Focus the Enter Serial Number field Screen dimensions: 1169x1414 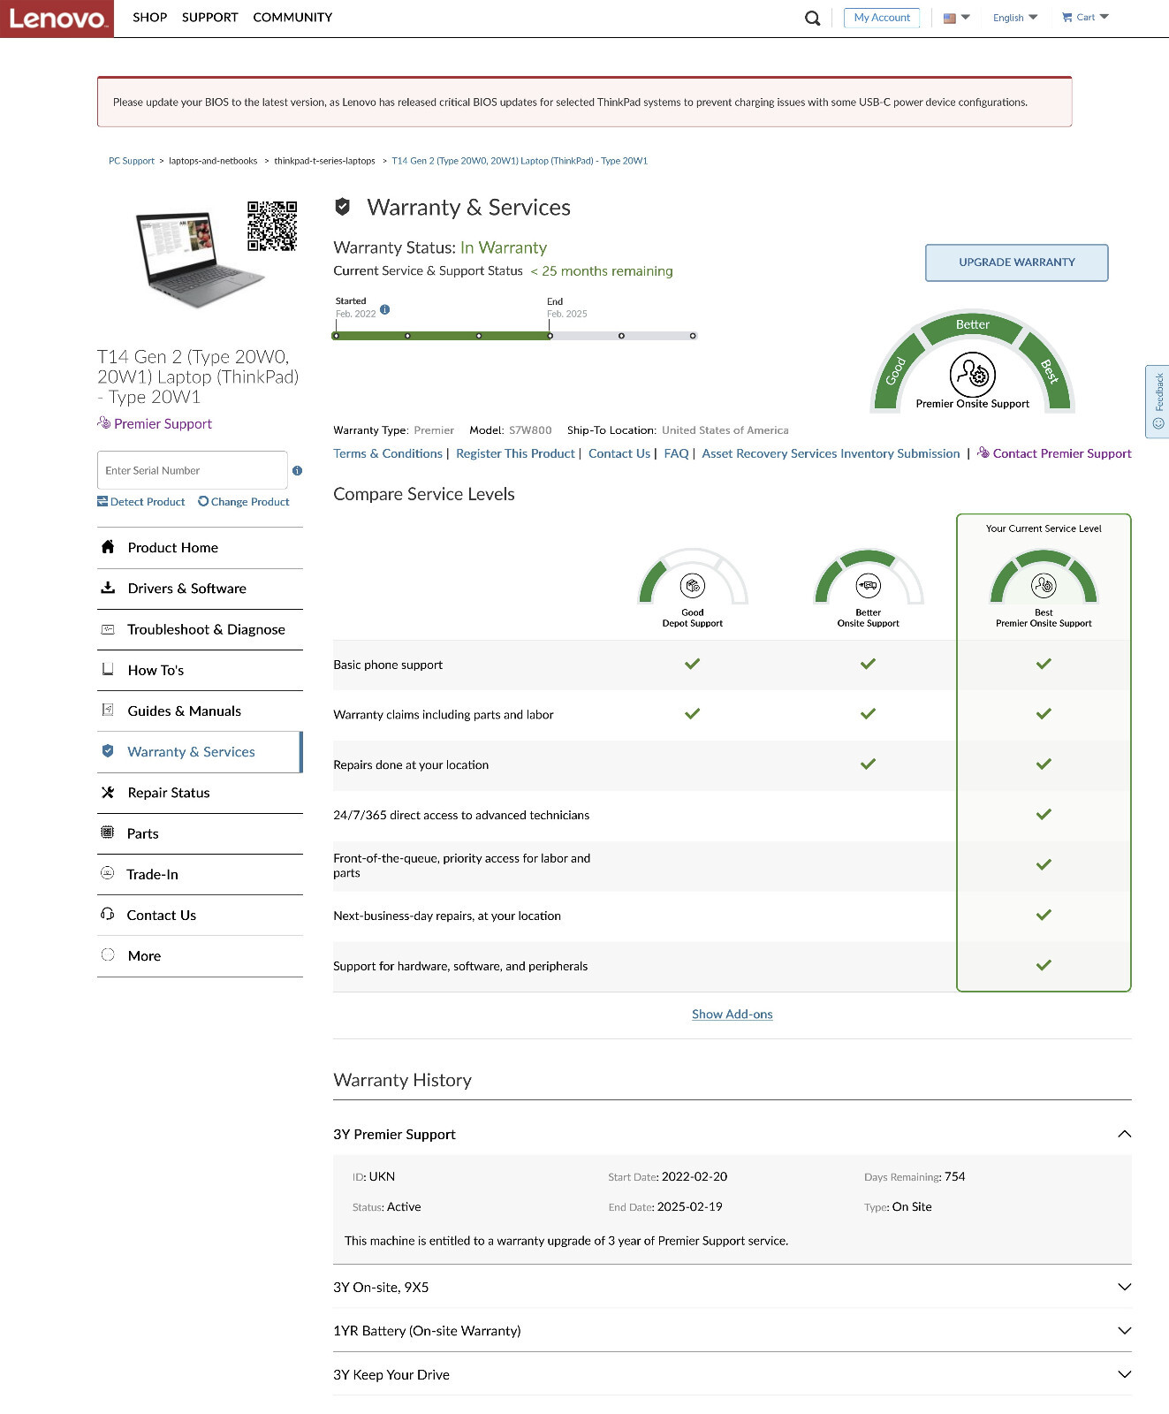point(193,470)
